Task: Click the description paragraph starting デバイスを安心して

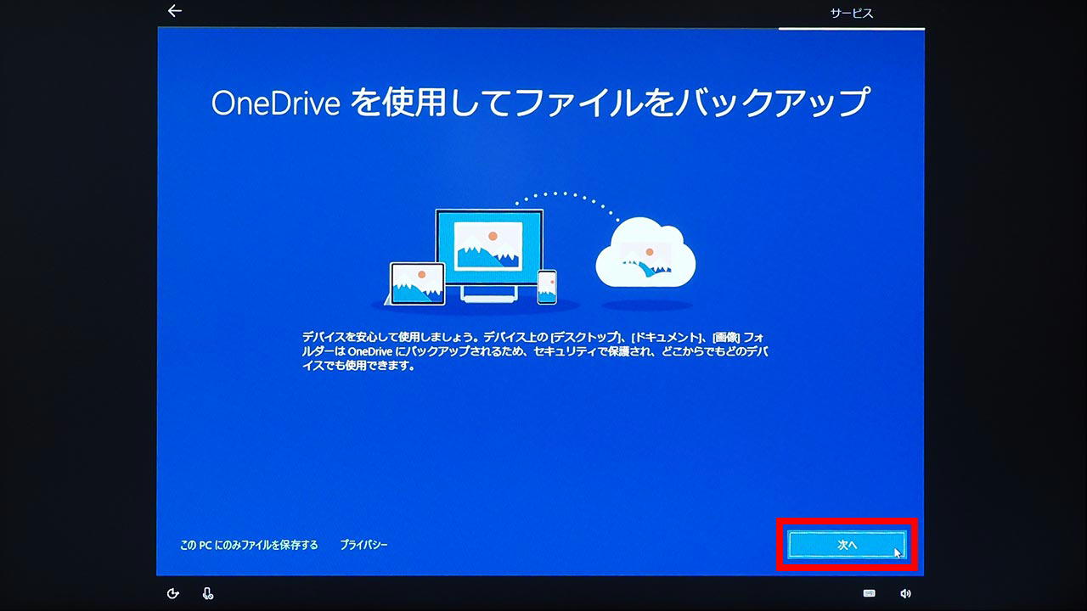Action: pyautogui.click(x=536, y=352)
